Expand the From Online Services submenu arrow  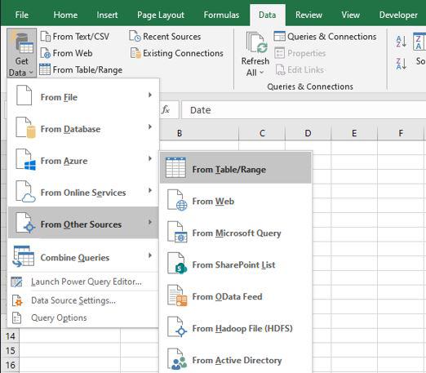pos(150,190)
